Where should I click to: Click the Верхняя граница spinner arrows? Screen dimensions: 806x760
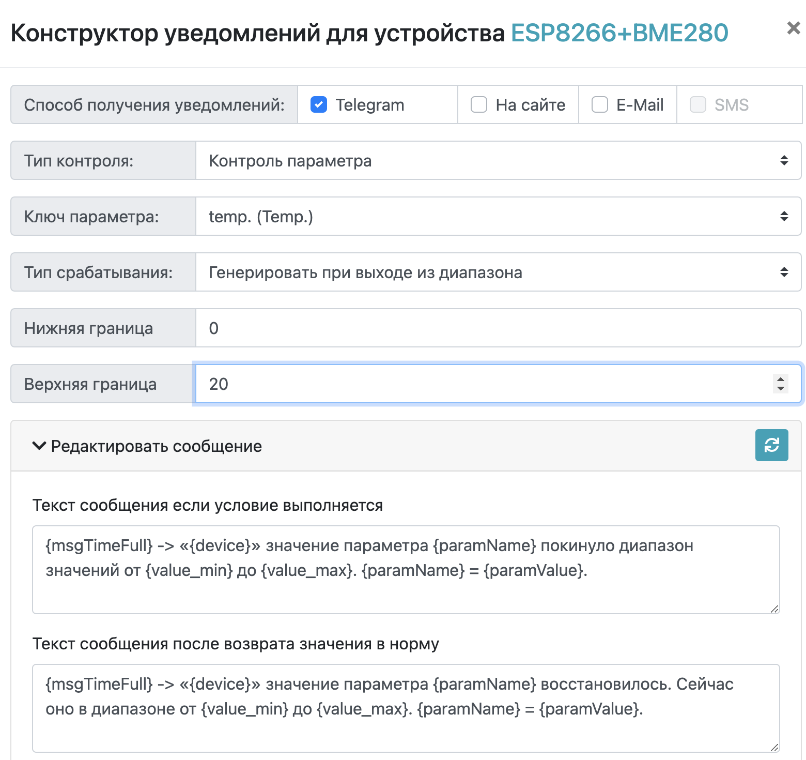[781, 384]
